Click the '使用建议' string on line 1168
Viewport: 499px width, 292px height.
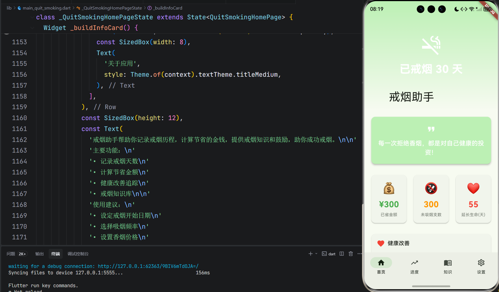coord(112,205)
